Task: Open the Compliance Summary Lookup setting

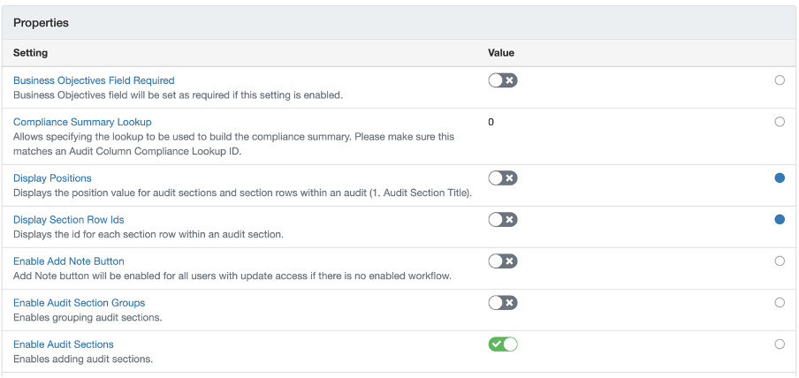Action: pos(82,122)
